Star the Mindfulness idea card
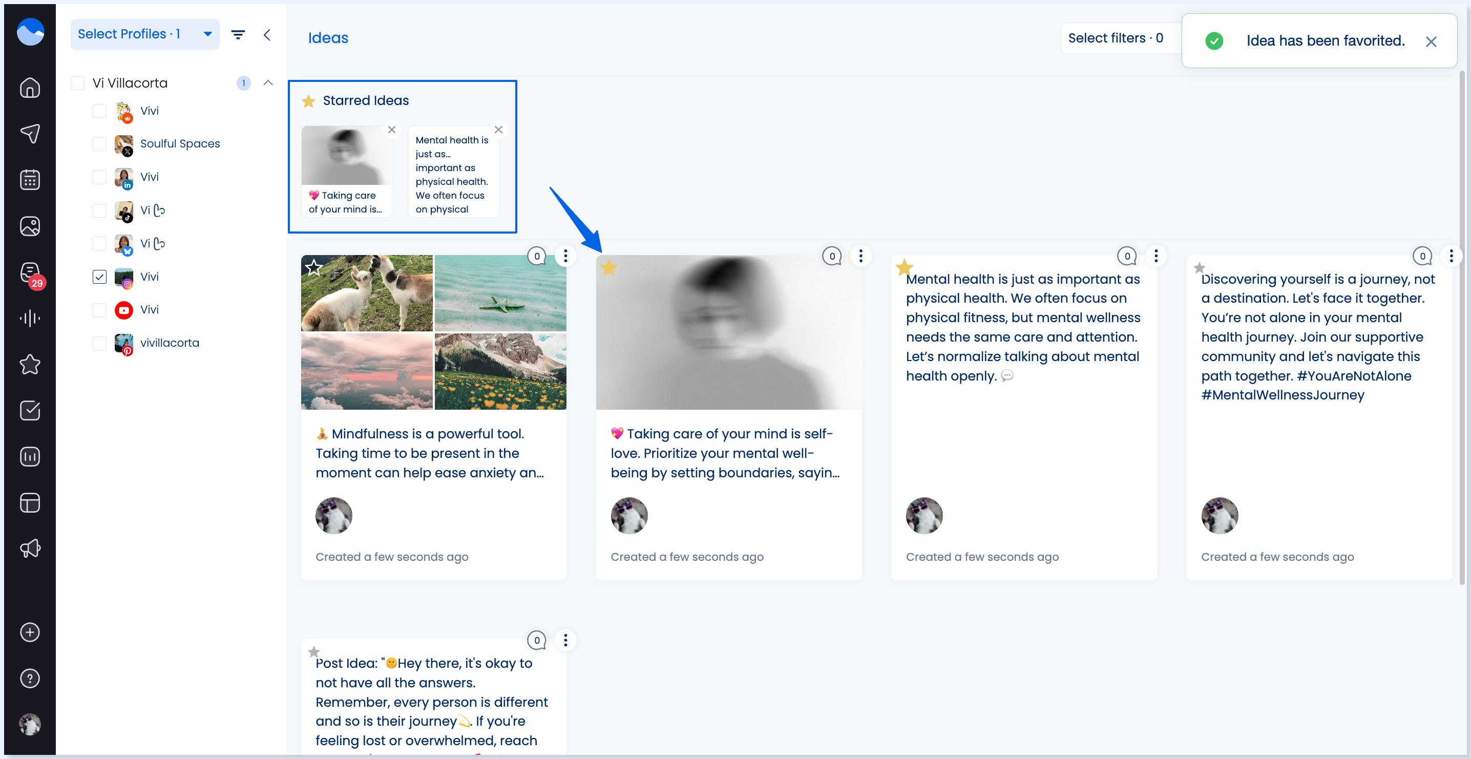 pyautogui.click(x=313, y=267)
